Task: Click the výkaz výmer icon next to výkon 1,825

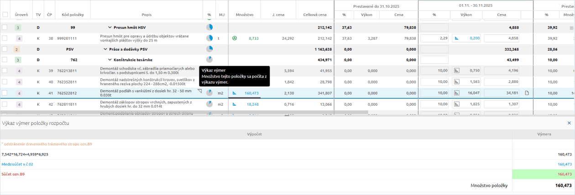Action: point(456,104)
